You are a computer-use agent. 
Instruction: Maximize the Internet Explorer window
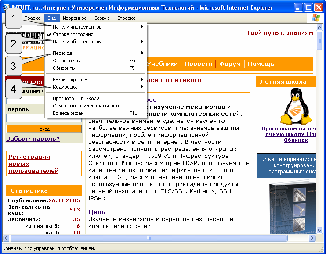[308, 8]
